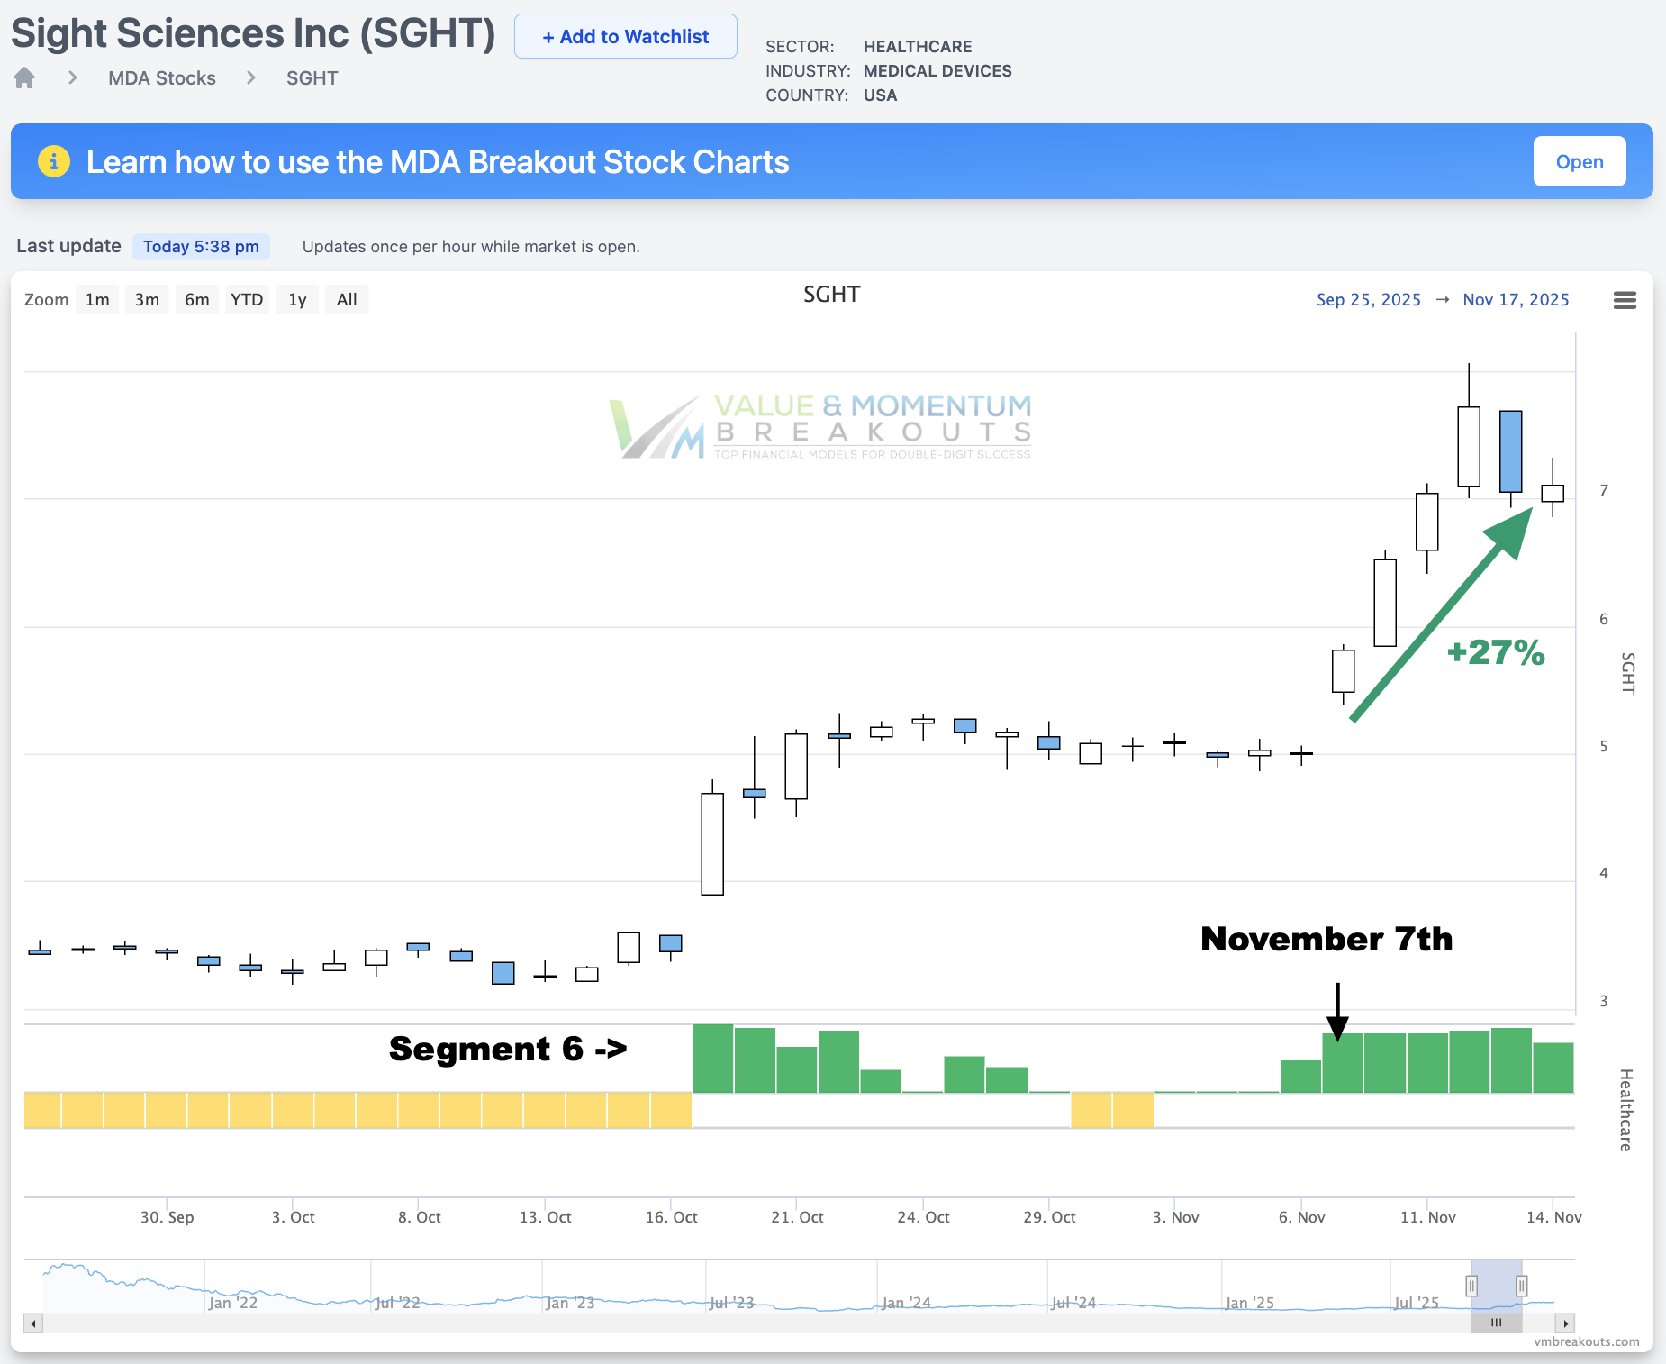The image size is (1666, 1364).
Task: Click the right navigator zoom handle
Action: pos(1523,1284)
